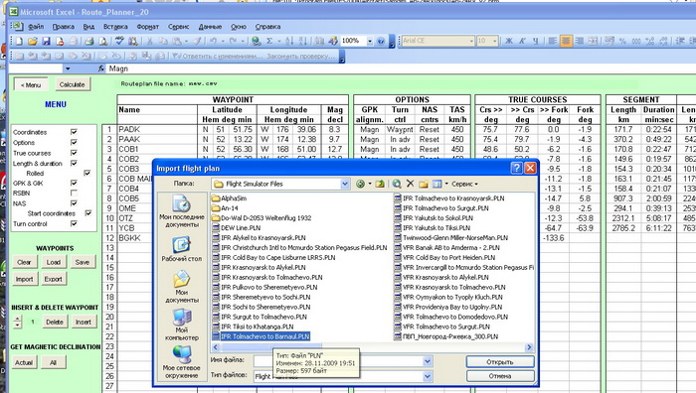696x393 pixels.
Task: Click the Отмена button
Action: click(x=500, y=376)
